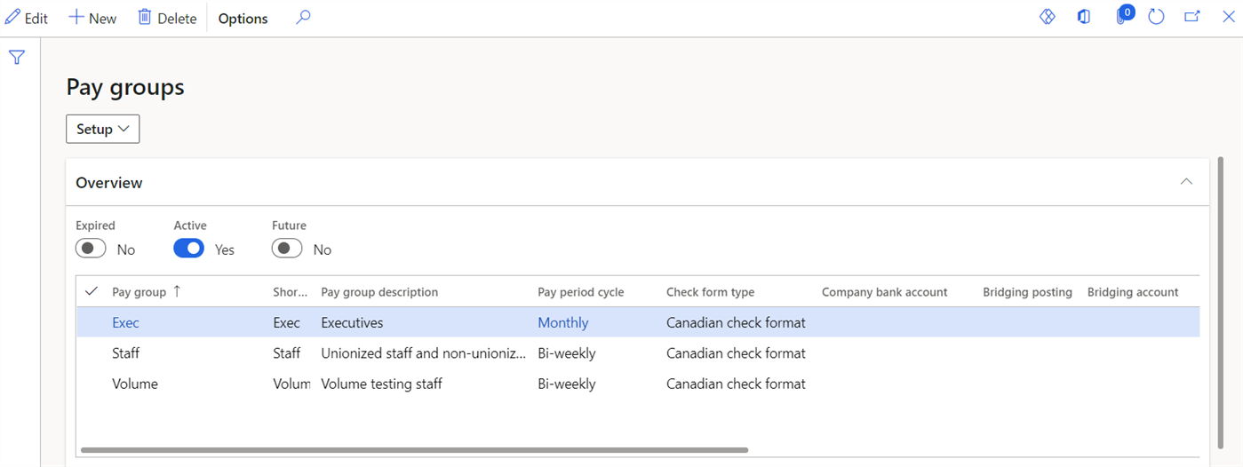
Task: Turn off the Active switch
Action: [188, 249]
